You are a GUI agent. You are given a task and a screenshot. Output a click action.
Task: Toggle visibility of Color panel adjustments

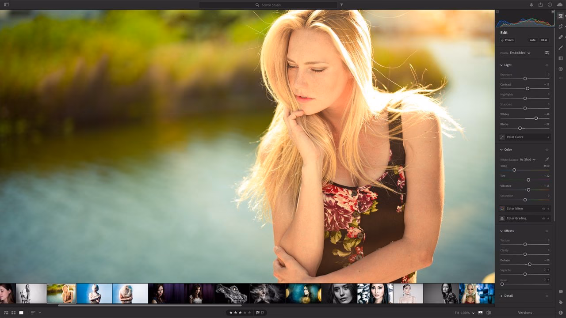[x=547, y=150]
